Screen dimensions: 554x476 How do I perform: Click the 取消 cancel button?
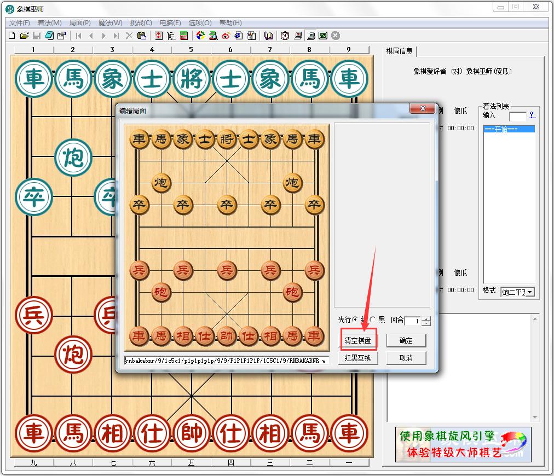pyautogui.click(x=406, y=358)
